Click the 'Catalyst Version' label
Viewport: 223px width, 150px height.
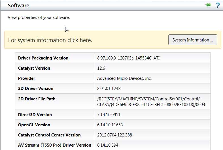click(x=34, y=68)
